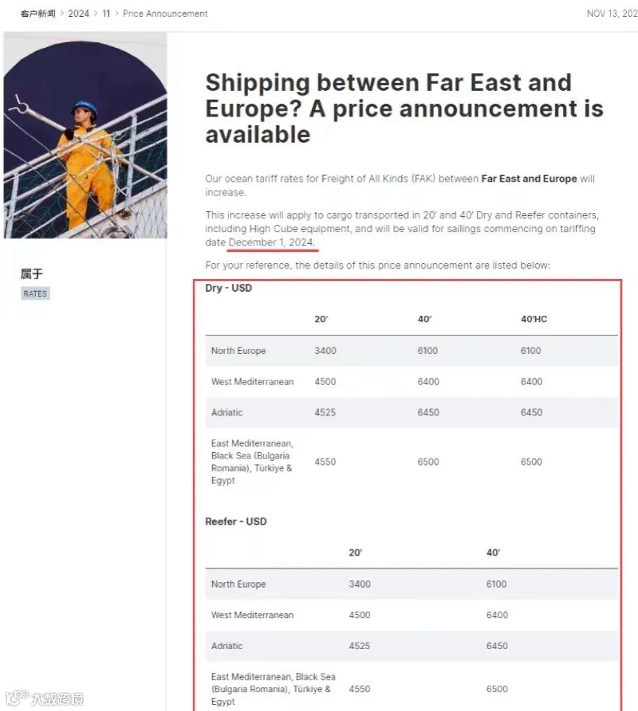Click the 大数跨境 watermark logo
This screenshot has width=638, height=711.
click(x=45, y=698)
